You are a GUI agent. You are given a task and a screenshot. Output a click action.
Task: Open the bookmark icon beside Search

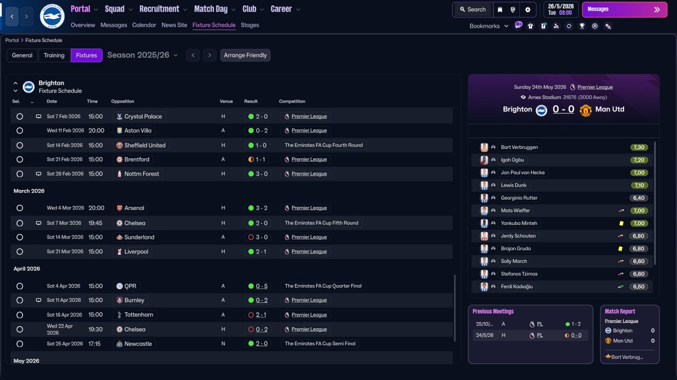[500, 9]
